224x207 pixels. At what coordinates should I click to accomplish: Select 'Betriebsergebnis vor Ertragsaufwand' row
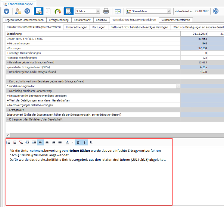tap(93, 63)
